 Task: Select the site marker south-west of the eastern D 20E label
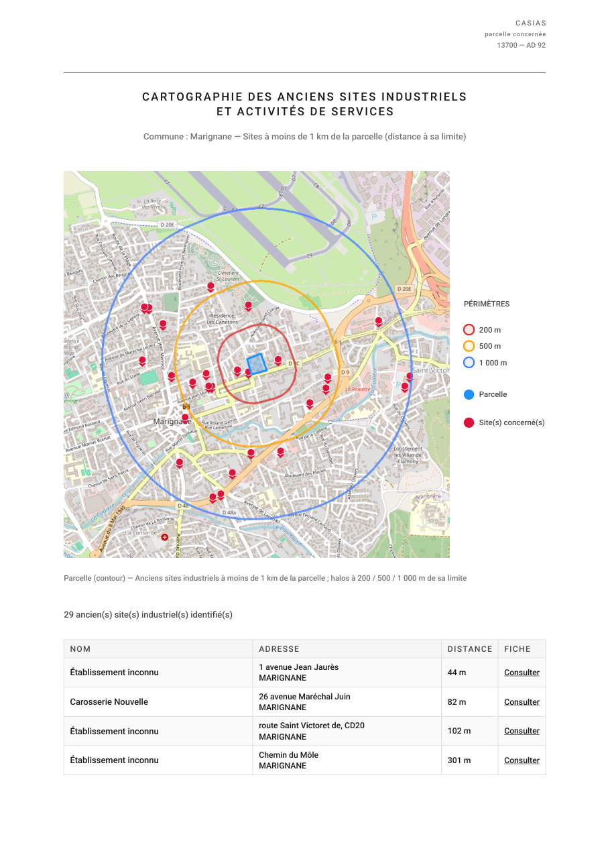point(379,321)
